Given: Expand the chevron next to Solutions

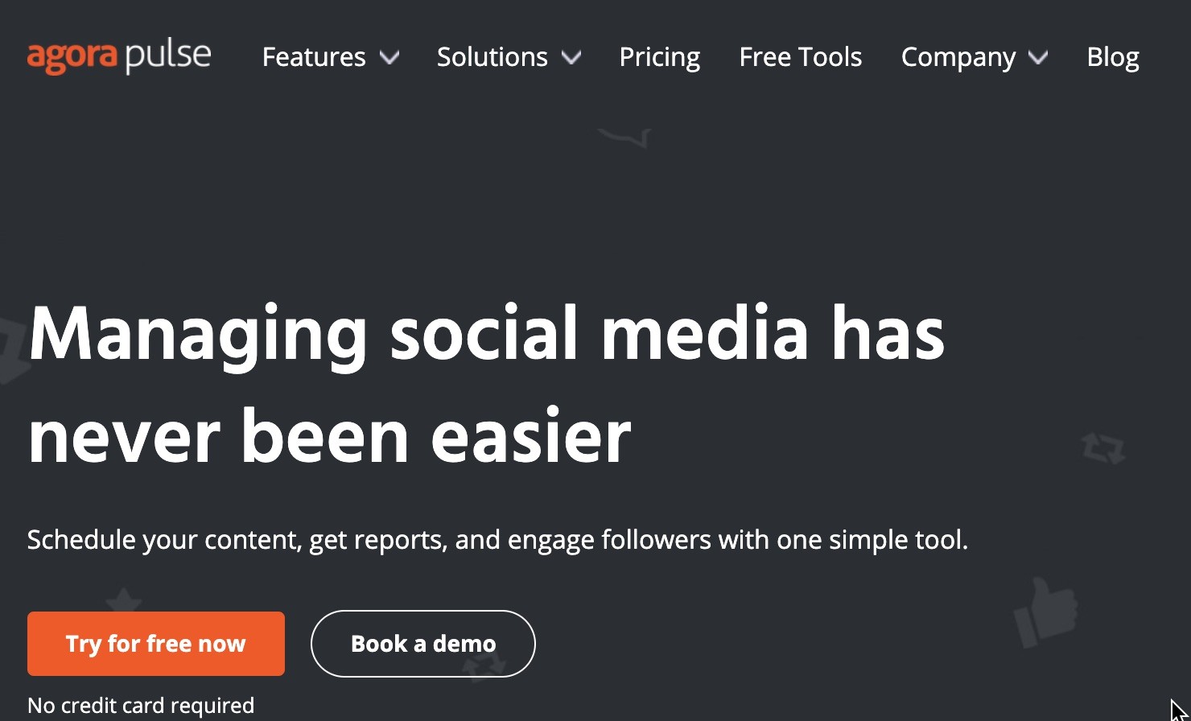Looking at the screenshot, I should click(571, 57).
